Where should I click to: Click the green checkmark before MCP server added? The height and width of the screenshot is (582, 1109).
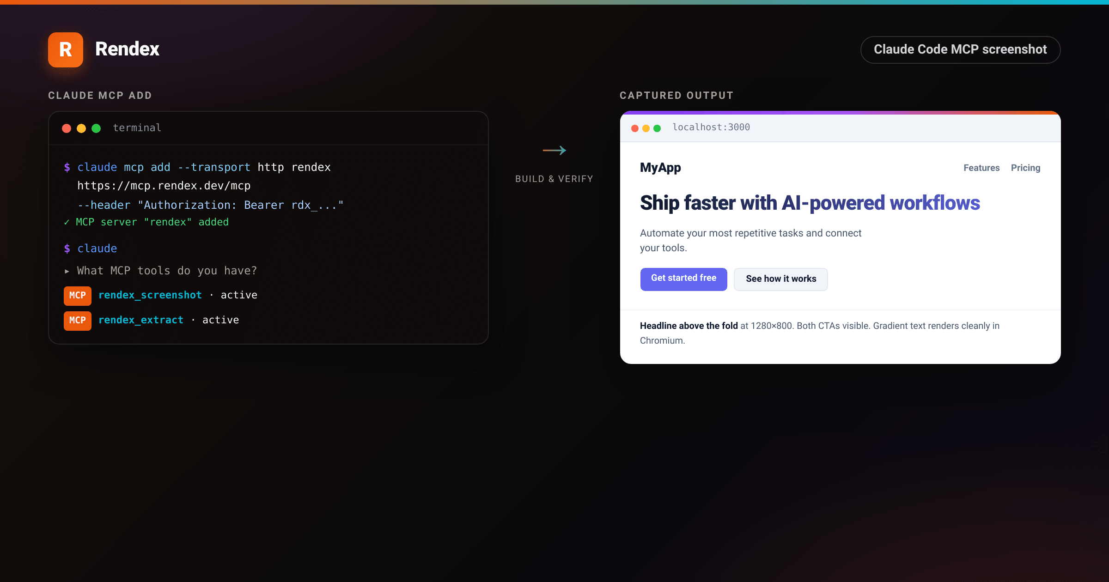coord(67,222)
